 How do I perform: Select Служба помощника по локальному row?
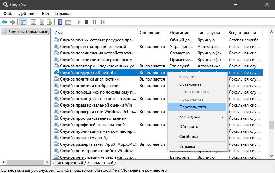click(110, 92)
